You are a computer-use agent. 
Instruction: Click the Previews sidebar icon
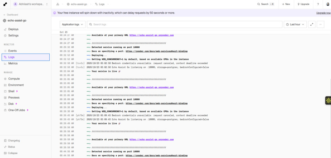tap(5, 97)
